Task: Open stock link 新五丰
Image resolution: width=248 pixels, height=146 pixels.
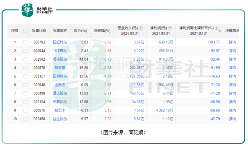Action: [60, 110]
